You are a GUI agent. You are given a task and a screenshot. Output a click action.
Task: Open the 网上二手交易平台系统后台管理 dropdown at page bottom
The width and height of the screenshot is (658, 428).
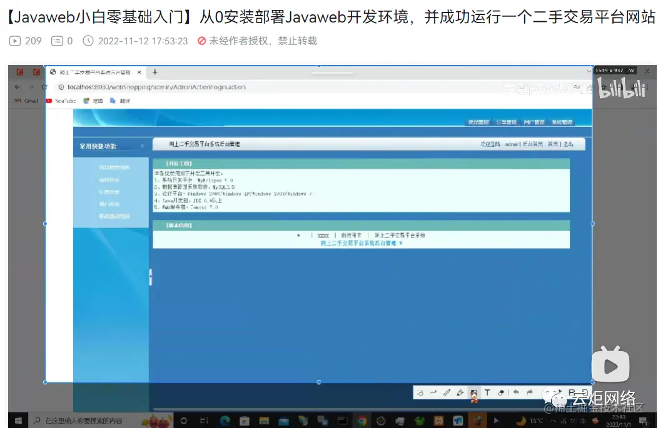pyautogui.click(x=361, y=244)
